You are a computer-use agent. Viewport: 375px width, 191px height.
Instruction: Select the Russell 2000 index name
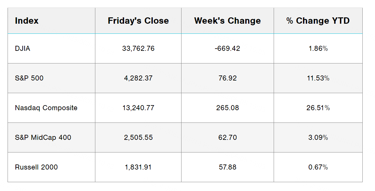(x=36, y=167)
